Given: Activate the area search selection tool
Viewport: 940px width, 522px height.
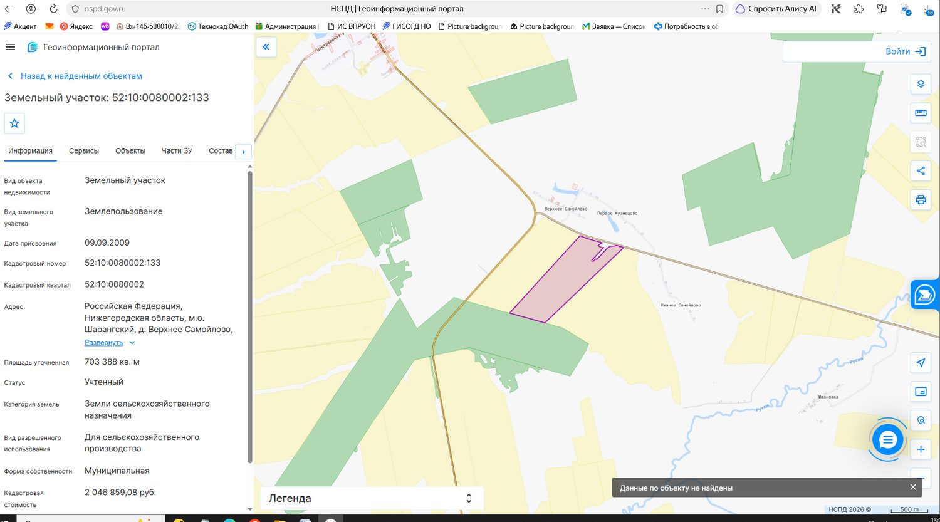Looking at the screenshot, I should pos(921,142).
